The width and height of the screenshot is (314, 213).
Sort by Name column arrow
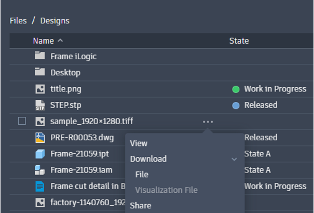coord(60,41)
